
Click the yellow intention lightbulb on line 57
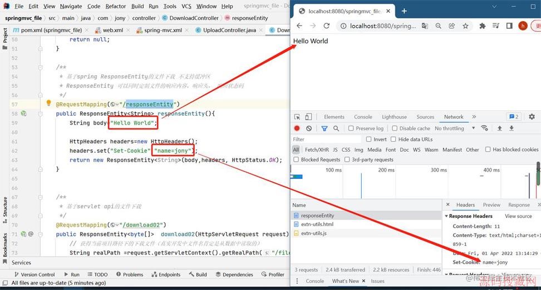pyautogui.click(x=48, y=104)
